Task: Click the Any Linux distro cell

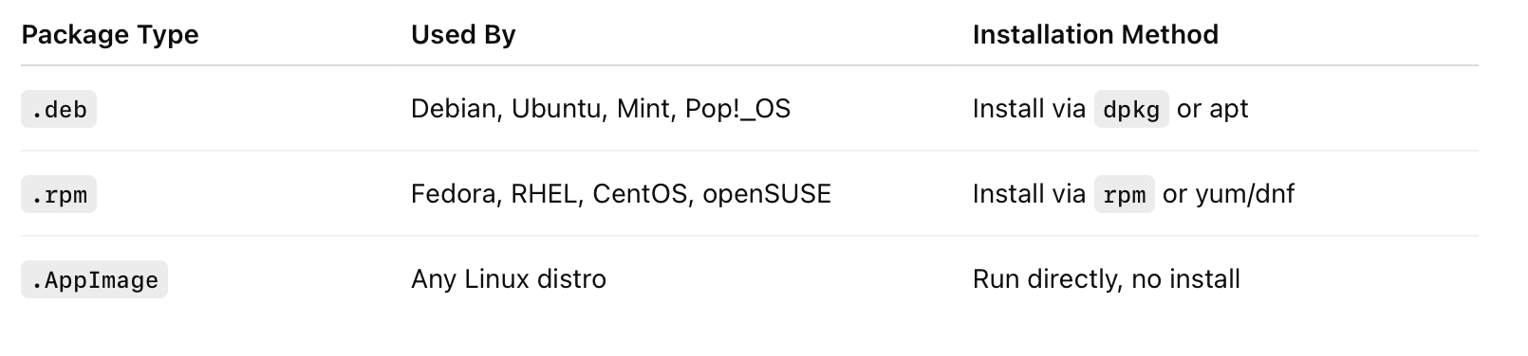Action: click(x=509, y=279)
